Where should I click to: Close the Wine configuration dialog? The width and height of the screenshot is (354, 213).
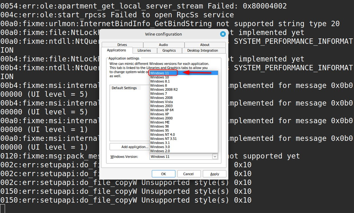223,34
